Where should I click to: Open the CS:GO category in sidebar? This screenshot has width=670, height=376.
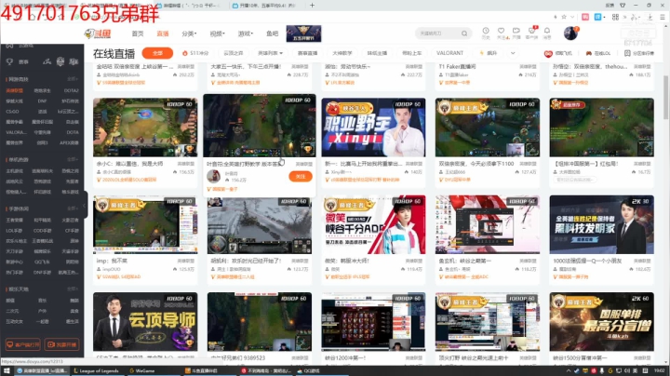[x=12, y=112]
